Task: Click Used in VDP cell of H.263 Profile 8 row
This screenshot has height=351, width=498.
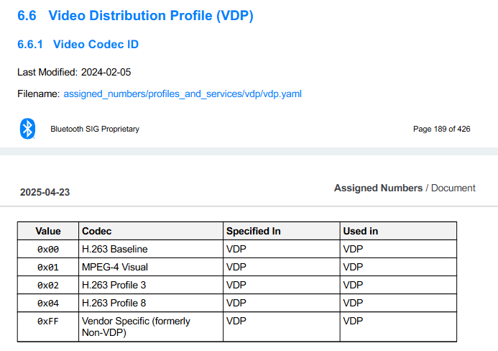Action: [398, 303]
